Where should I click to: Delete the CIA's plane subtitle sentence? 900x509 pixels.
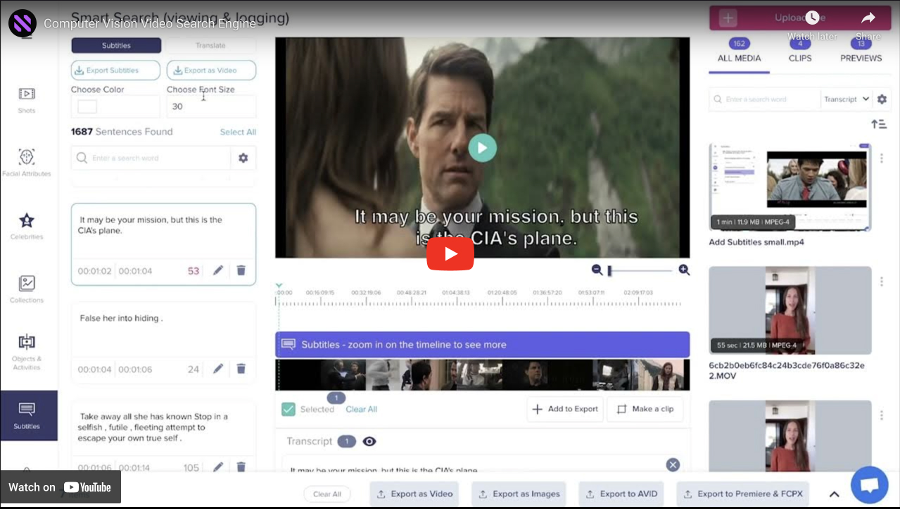241,270
